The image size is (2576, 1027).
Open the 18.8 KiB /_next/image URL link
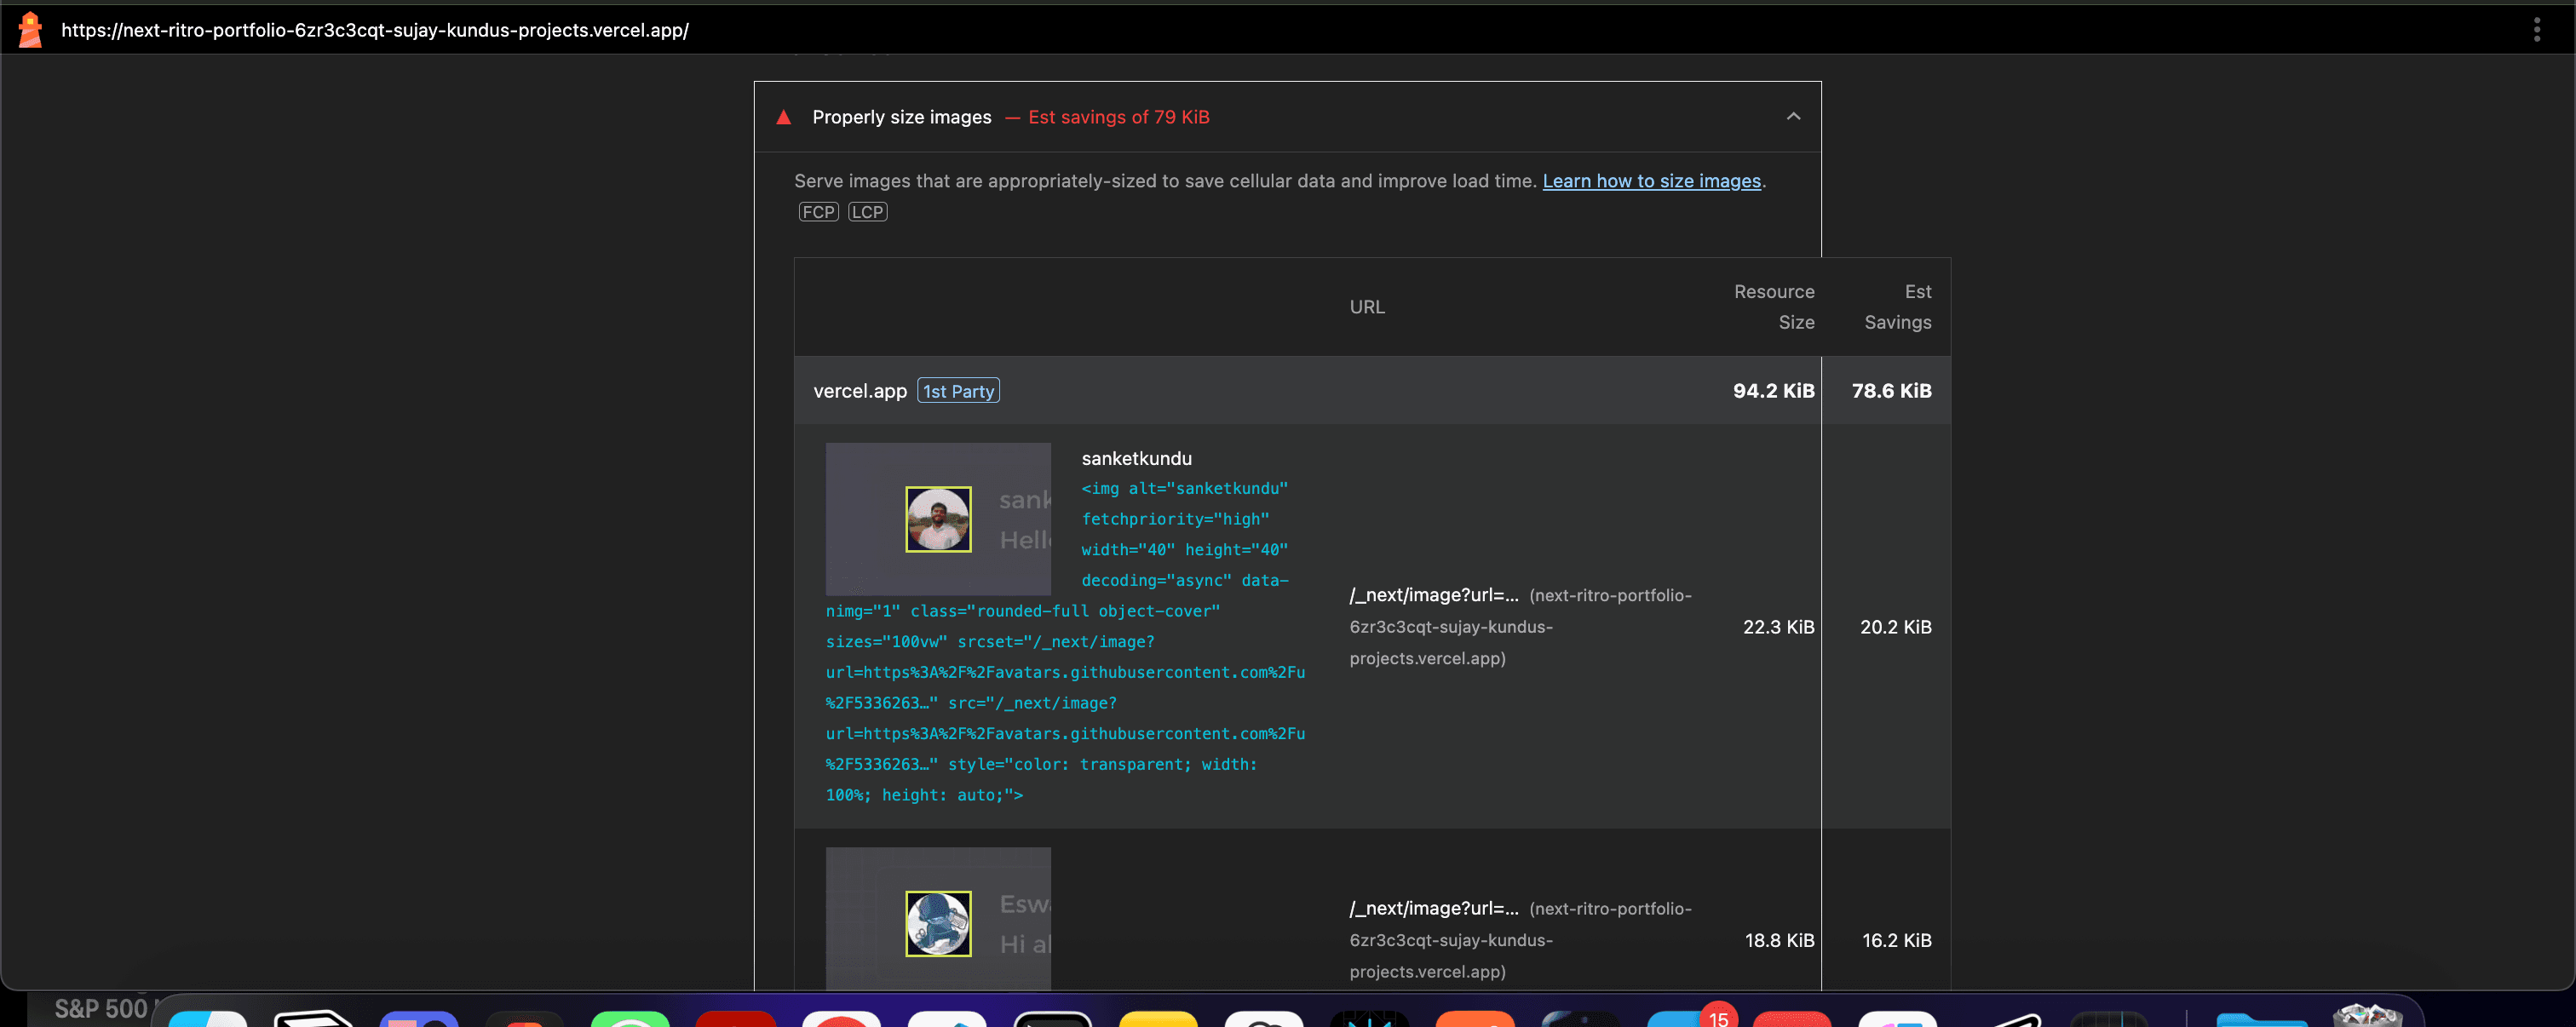1433,908
